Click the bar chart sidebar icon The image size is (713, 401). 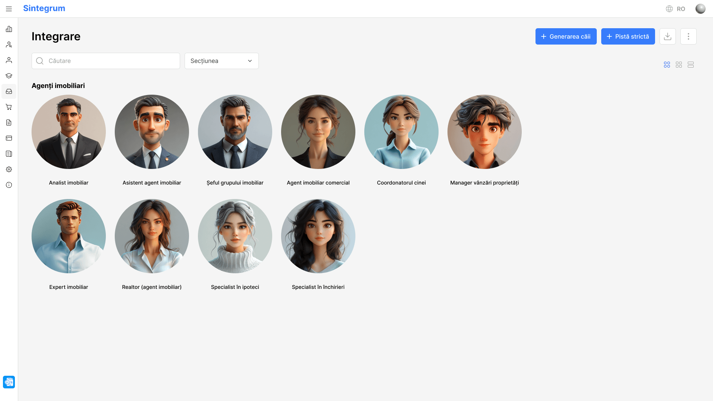(x=9, y=29)
